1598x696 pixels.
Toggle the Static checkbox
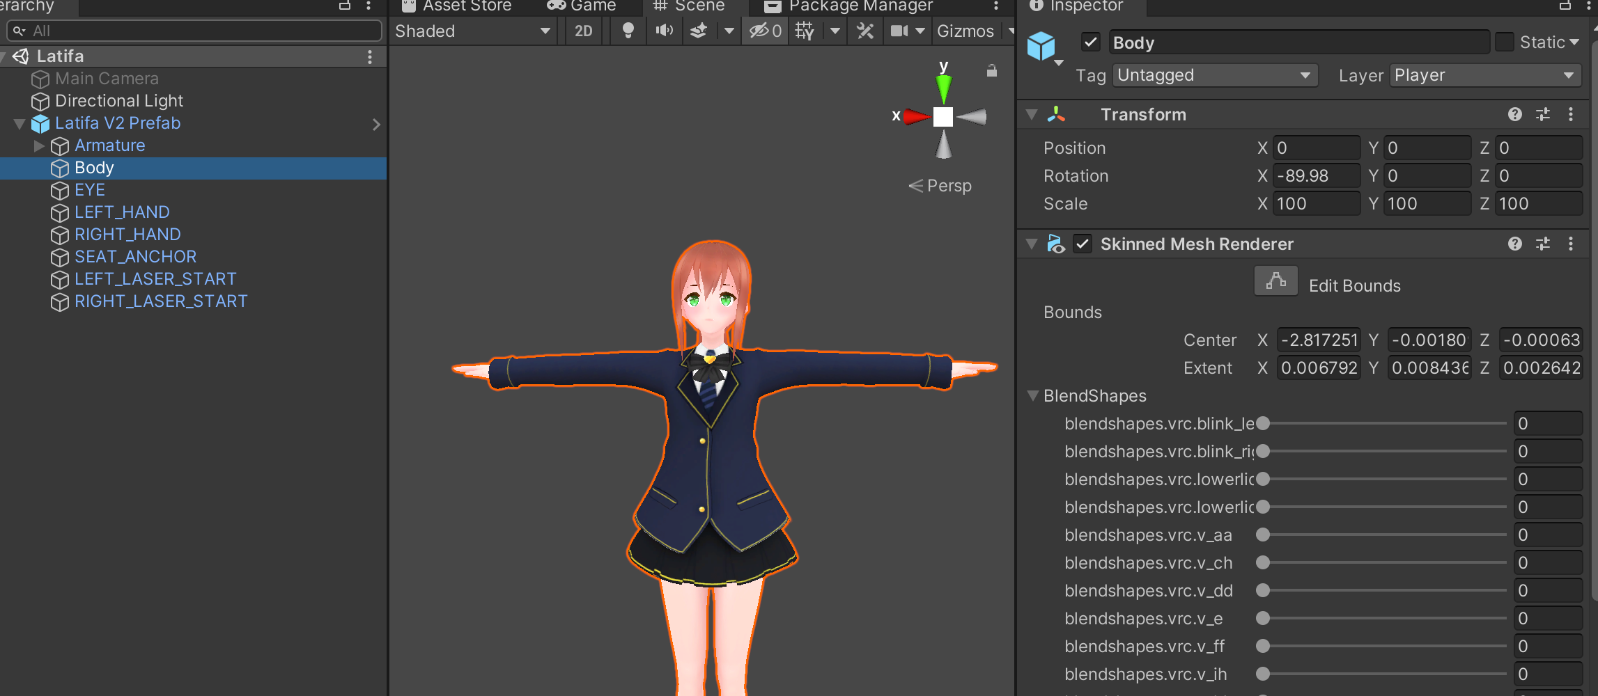1504,42
